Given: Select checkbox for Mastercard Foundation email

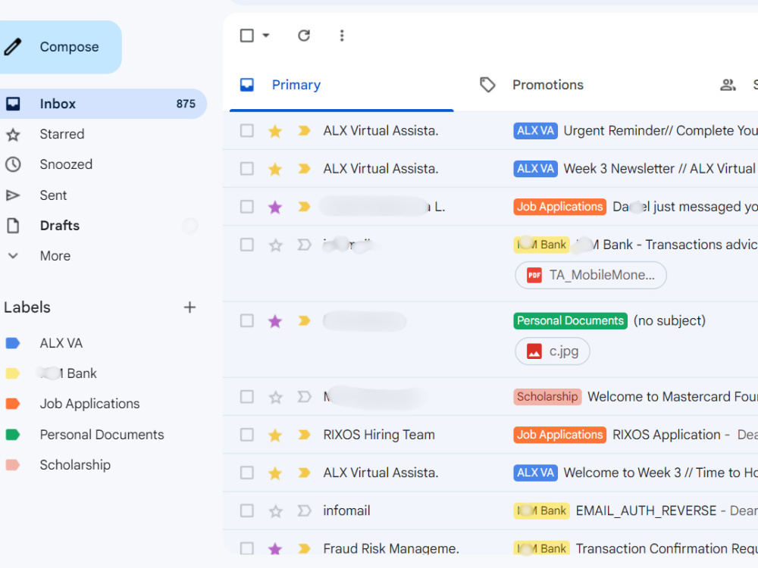Looking at the screenshot, I should pos(247,397).
